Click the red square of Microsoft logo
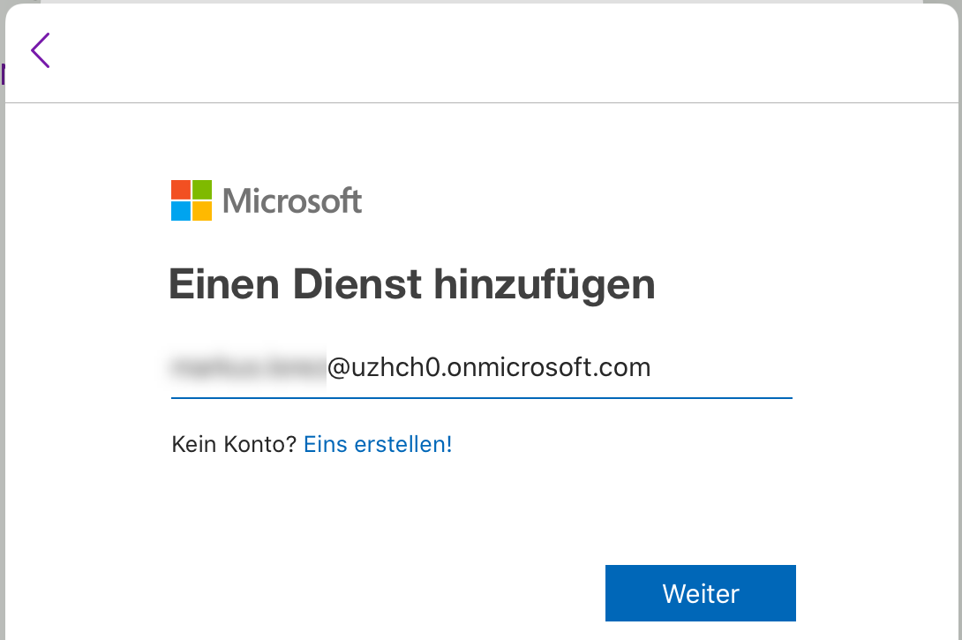Image resolution: width=962 pixels, height=640 pixels. 181,190
